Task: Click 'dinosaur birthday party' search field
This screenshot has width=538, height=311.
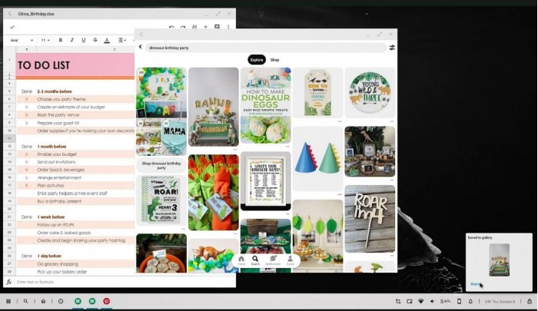Action: click(266, 48)
